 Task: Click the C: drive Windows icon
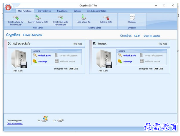click(45, 119)
